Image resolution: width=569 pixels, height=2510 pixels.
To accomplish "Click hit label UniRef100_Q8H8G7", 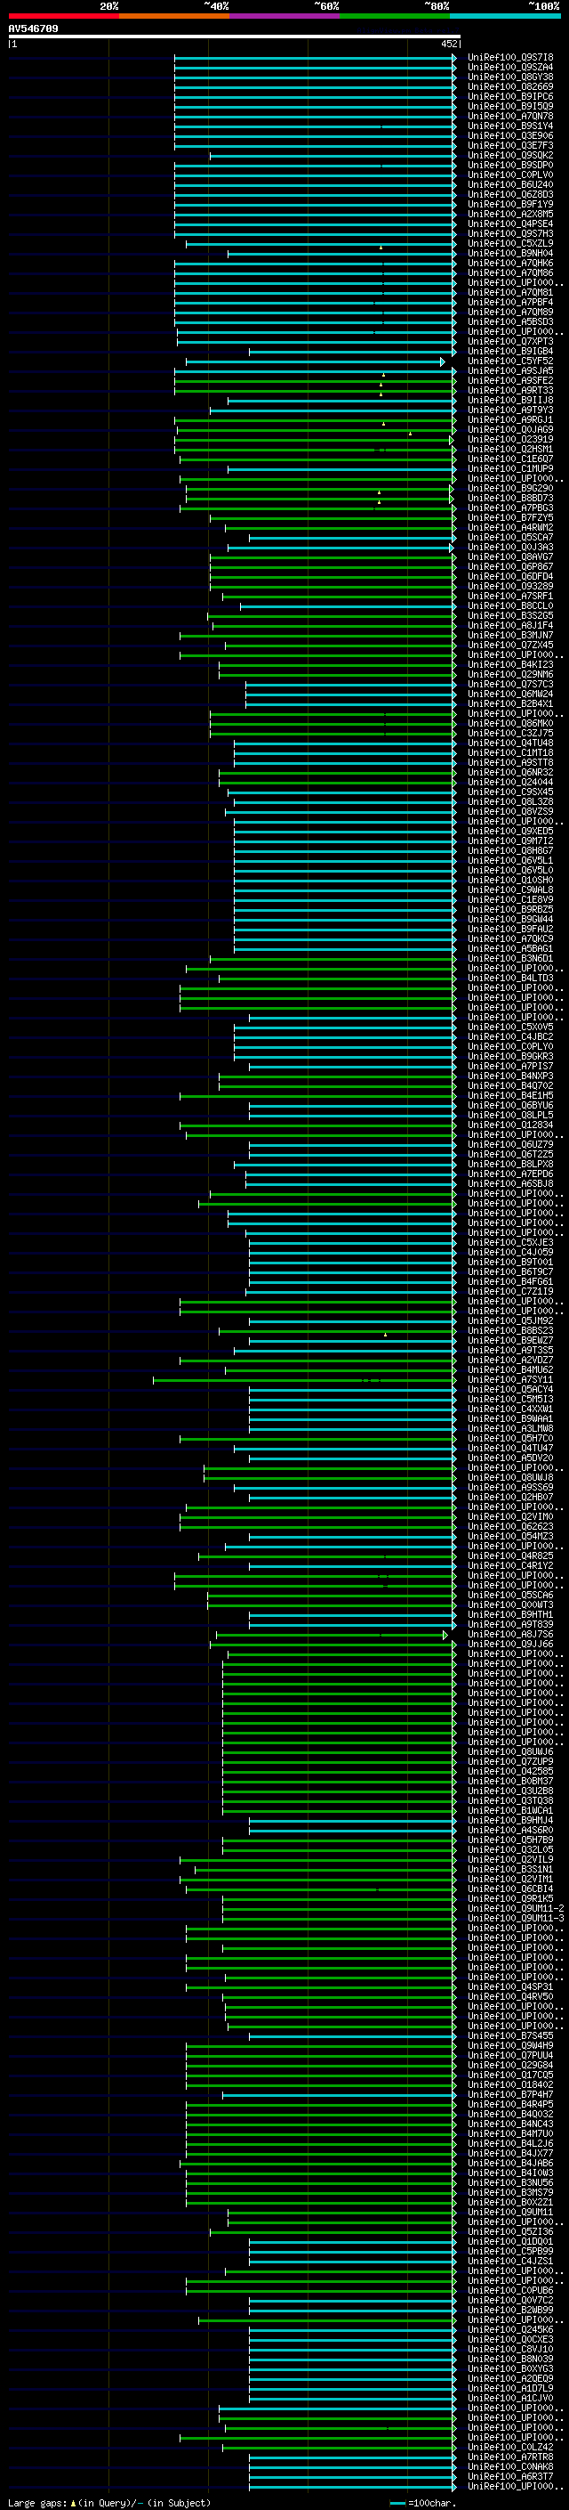I will tap(510, 850).
